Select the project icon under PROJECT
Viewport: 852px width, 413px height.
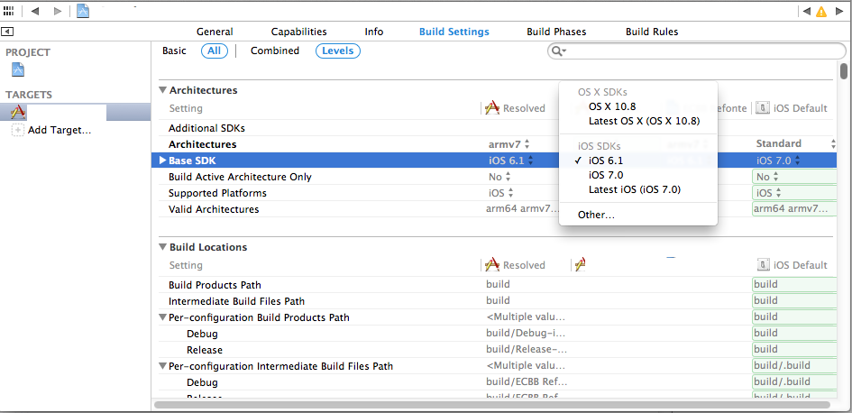pyautogui.click(x=18, y=69)
